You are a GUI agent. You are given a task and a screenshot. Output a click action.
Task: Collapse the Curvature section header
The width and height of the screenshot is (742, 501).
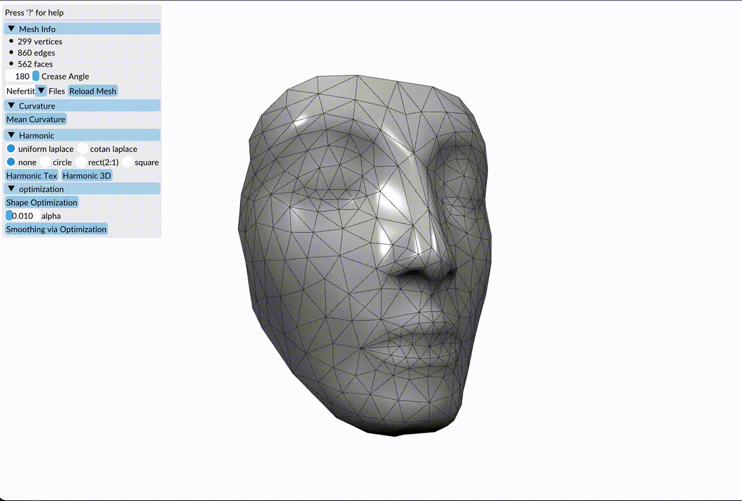tap(82, 106)
